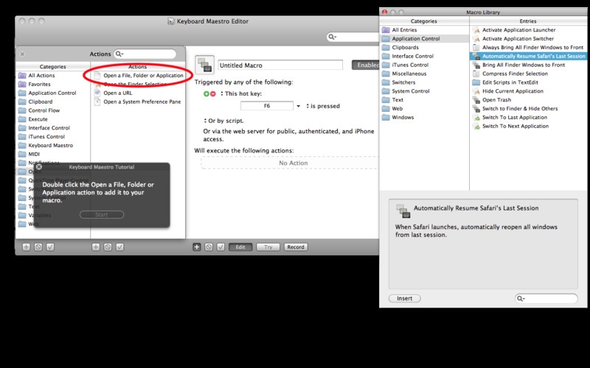Click the macro icon beside Untitled Macro
The image size is (590, 368).
point(204,65)
